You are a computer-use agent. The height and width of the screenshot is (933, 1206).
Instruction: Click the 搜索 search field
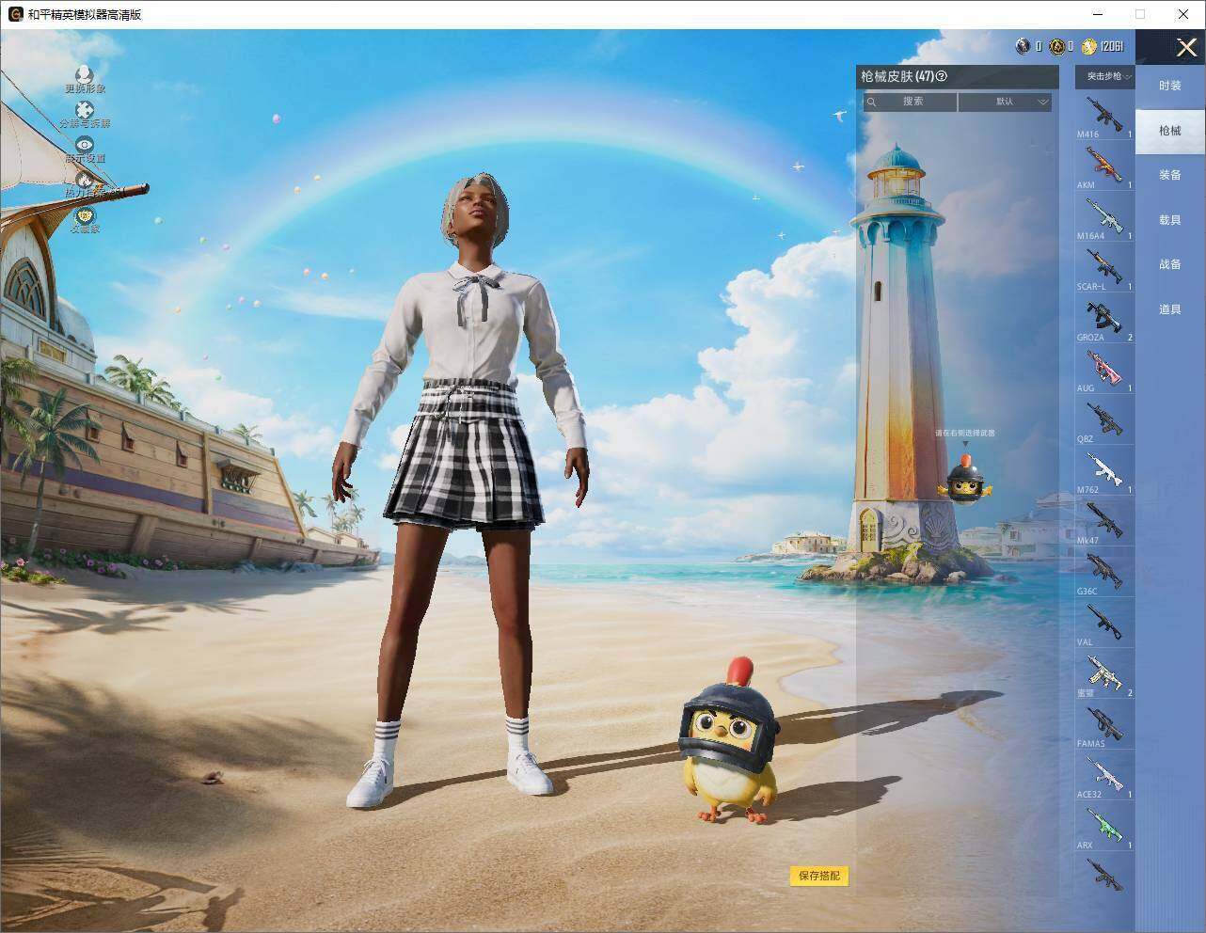(911, 102)
